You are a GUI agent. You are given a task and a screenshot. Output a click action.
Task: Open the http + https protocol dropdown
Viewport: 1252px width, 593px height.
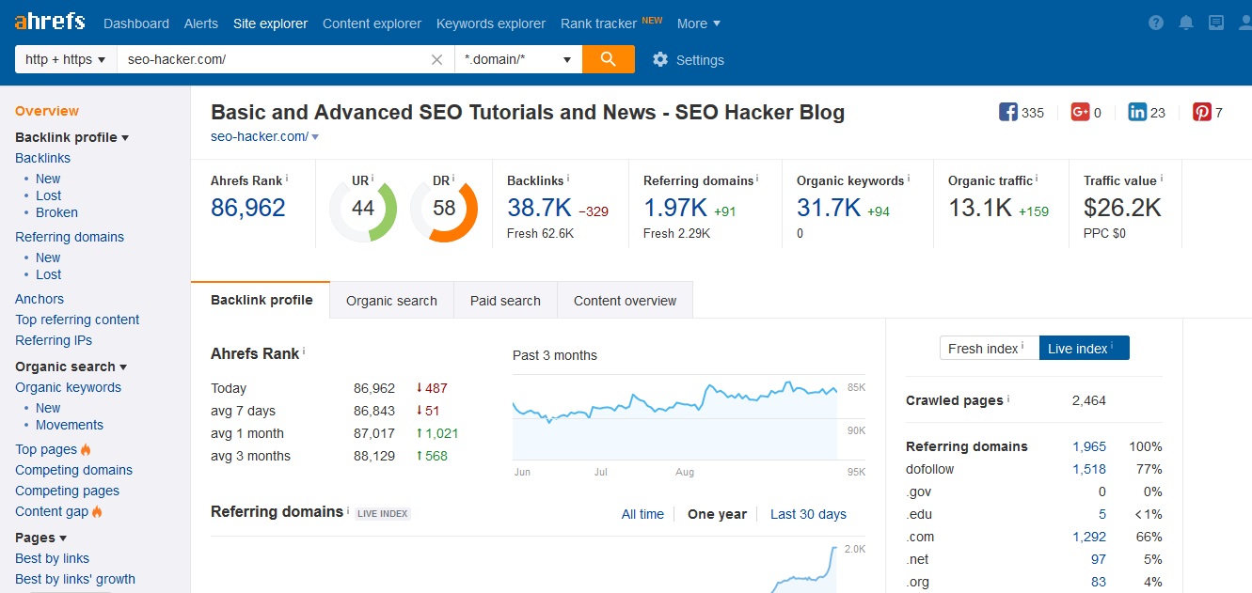point(66,59)
